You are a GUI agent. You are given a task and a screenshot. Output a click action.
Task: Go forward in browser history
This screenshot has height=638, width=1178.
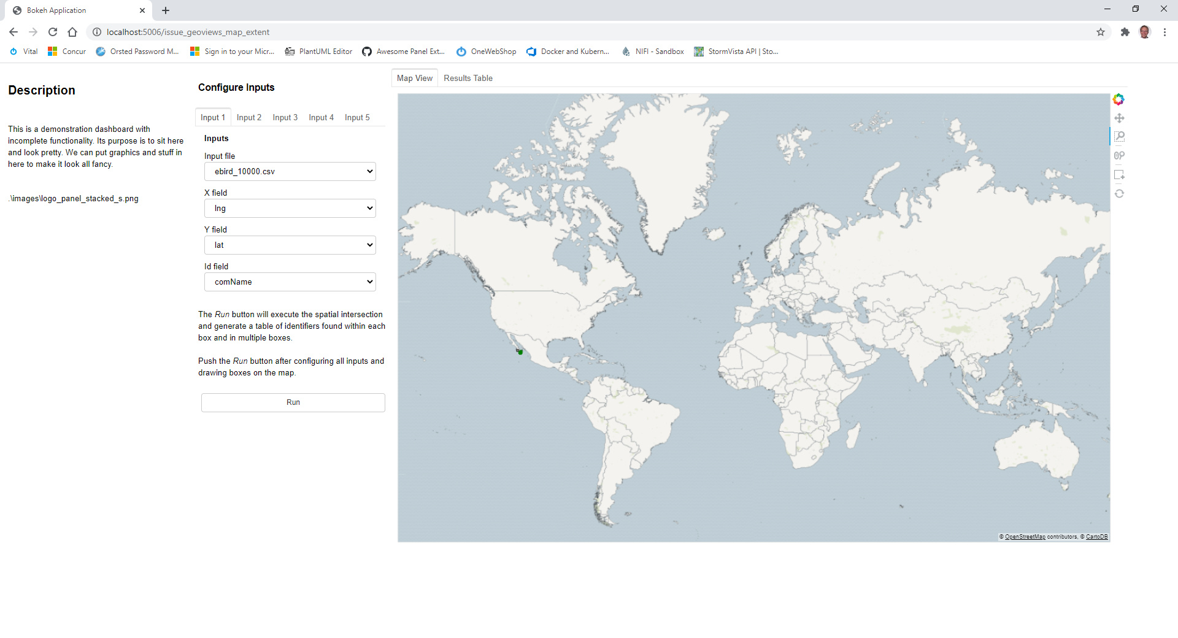tap(33, 32)
